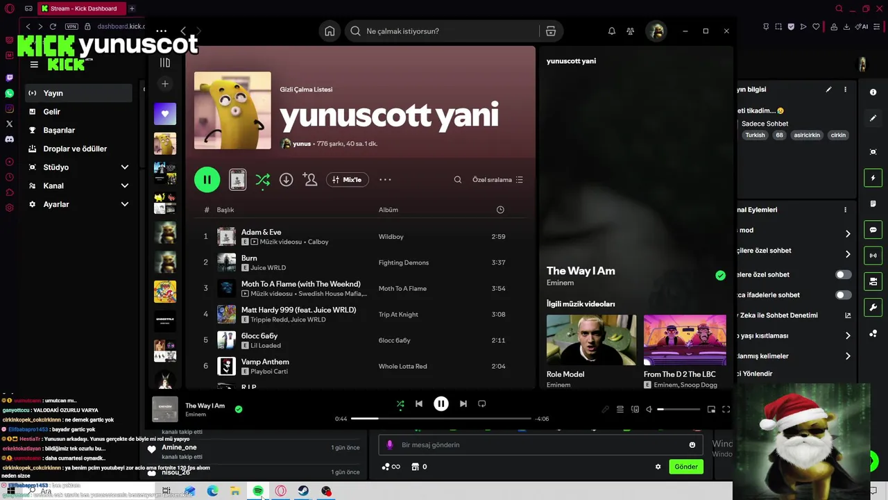Viewport: 888px width, 500px height.
Task: Expand the 'mod' chat setting chevron
Action: coord(848,233)
